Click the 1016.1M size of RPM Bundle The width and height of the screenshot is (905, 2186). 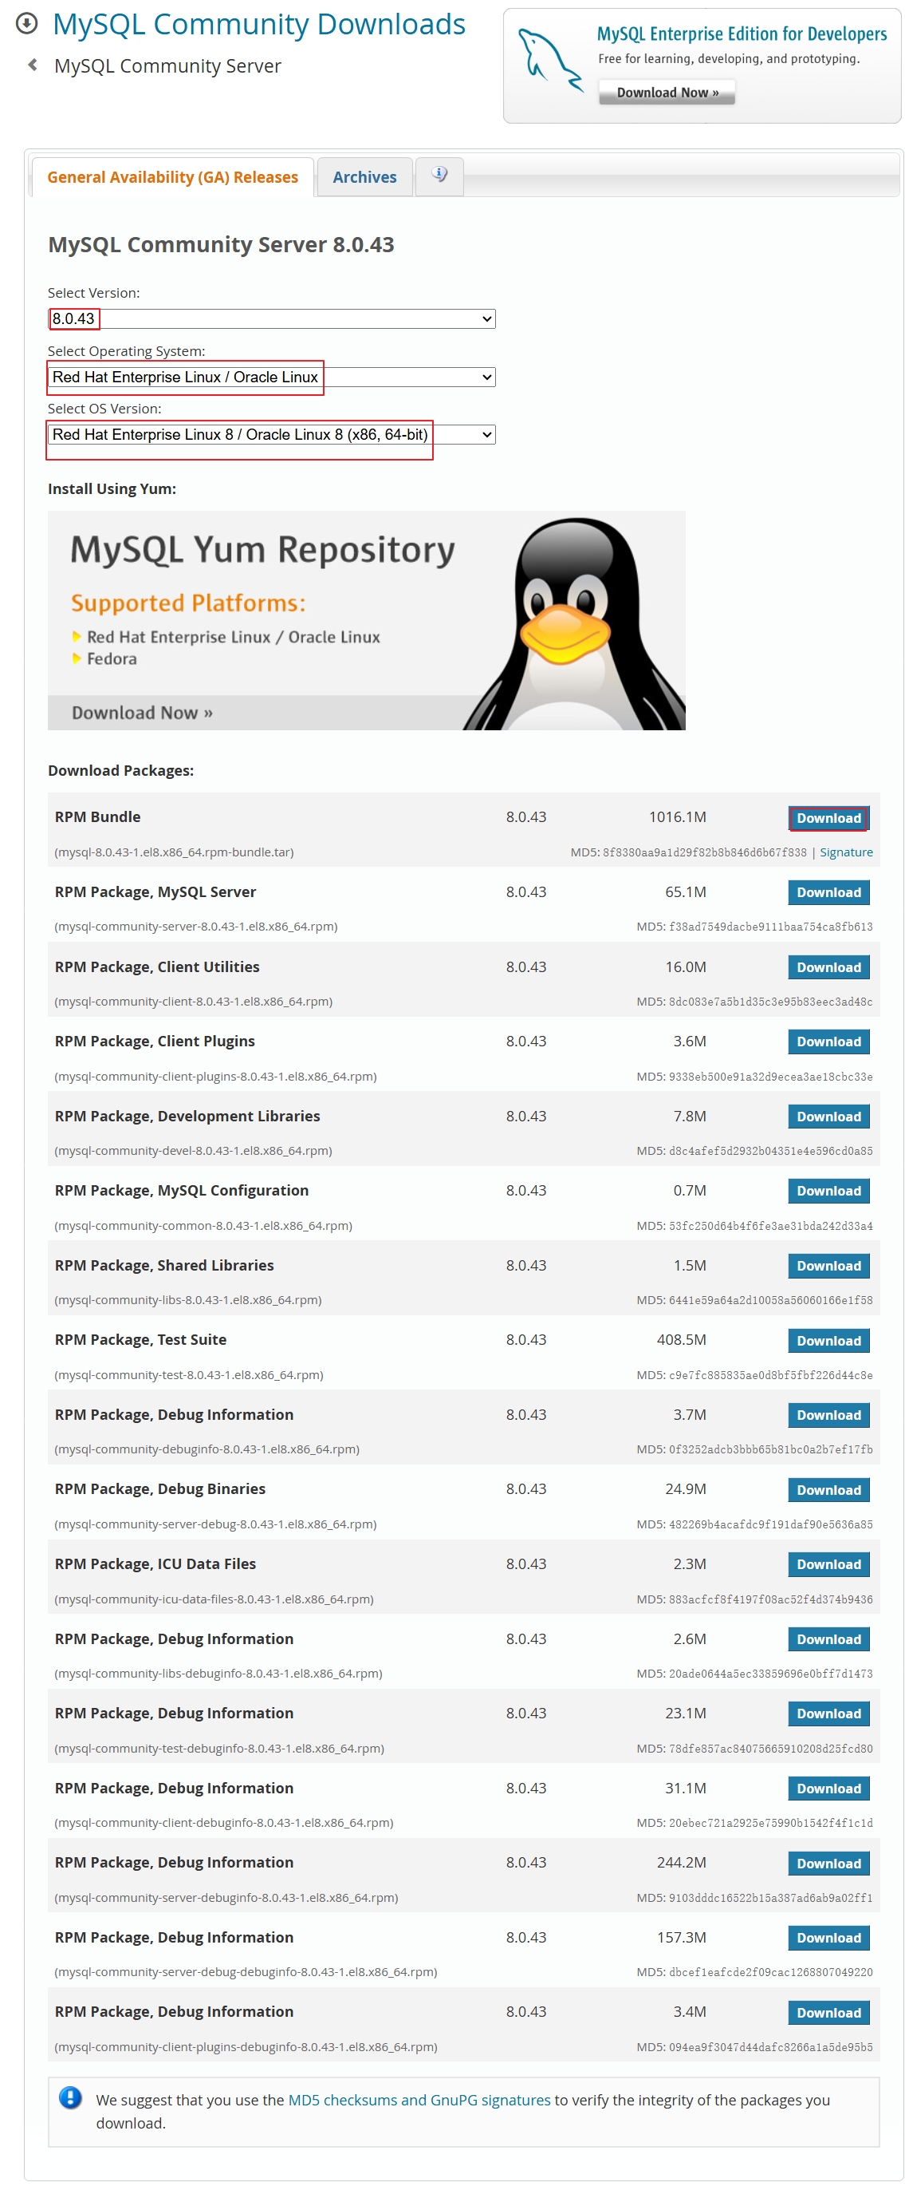(x=677, y=817)
